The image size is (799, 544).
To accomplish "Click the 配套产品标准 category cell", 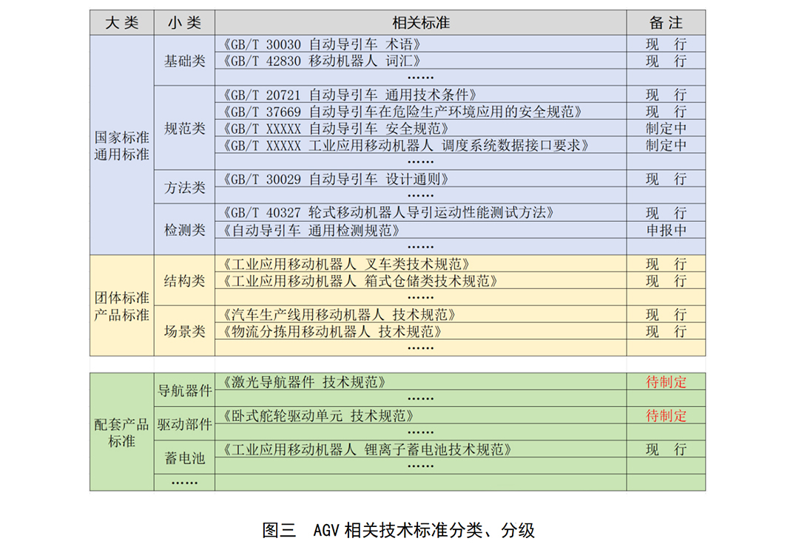I will point(122,433).
